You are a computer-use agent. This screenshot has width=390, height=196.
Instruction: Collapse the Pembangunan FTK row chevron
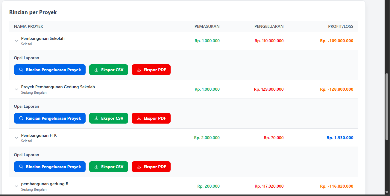click(16, 138)
